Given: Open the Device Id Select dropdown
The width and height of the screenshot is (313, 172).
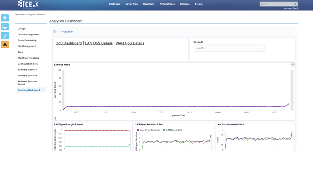Looking at the screenshot, I should [x=229, y=48].
